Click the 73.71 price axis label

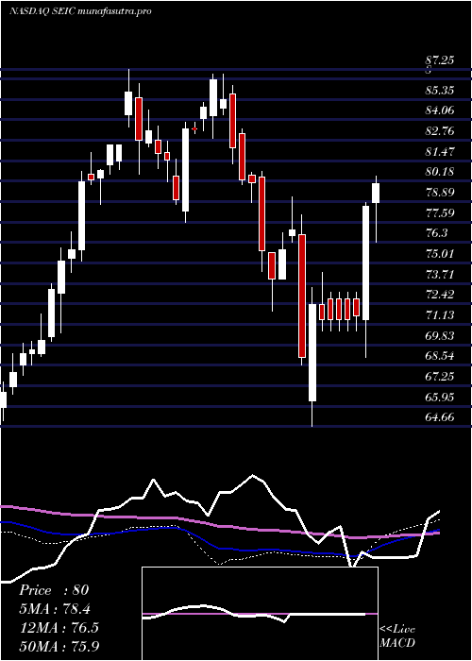[x=440, y=274]
